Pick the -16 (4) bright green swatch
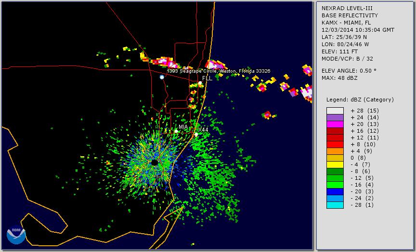This screenshot has width=416, height=252. click(x=335, y=185)
